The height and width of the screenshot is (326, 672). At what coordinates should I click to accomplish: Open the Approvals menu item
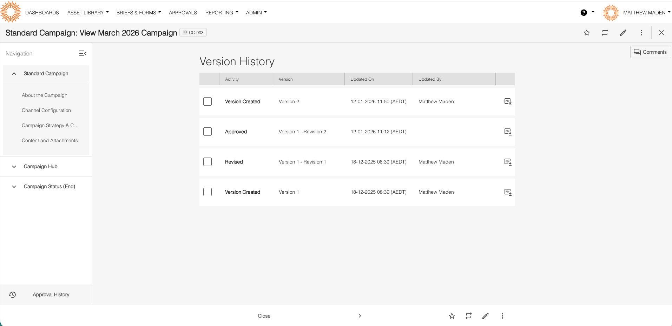(x=183, y=13)
